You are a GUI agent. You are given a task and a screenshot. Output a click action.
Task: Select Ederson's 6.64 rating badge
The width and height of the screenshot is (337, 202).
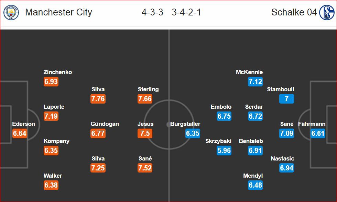coord(20,133)
